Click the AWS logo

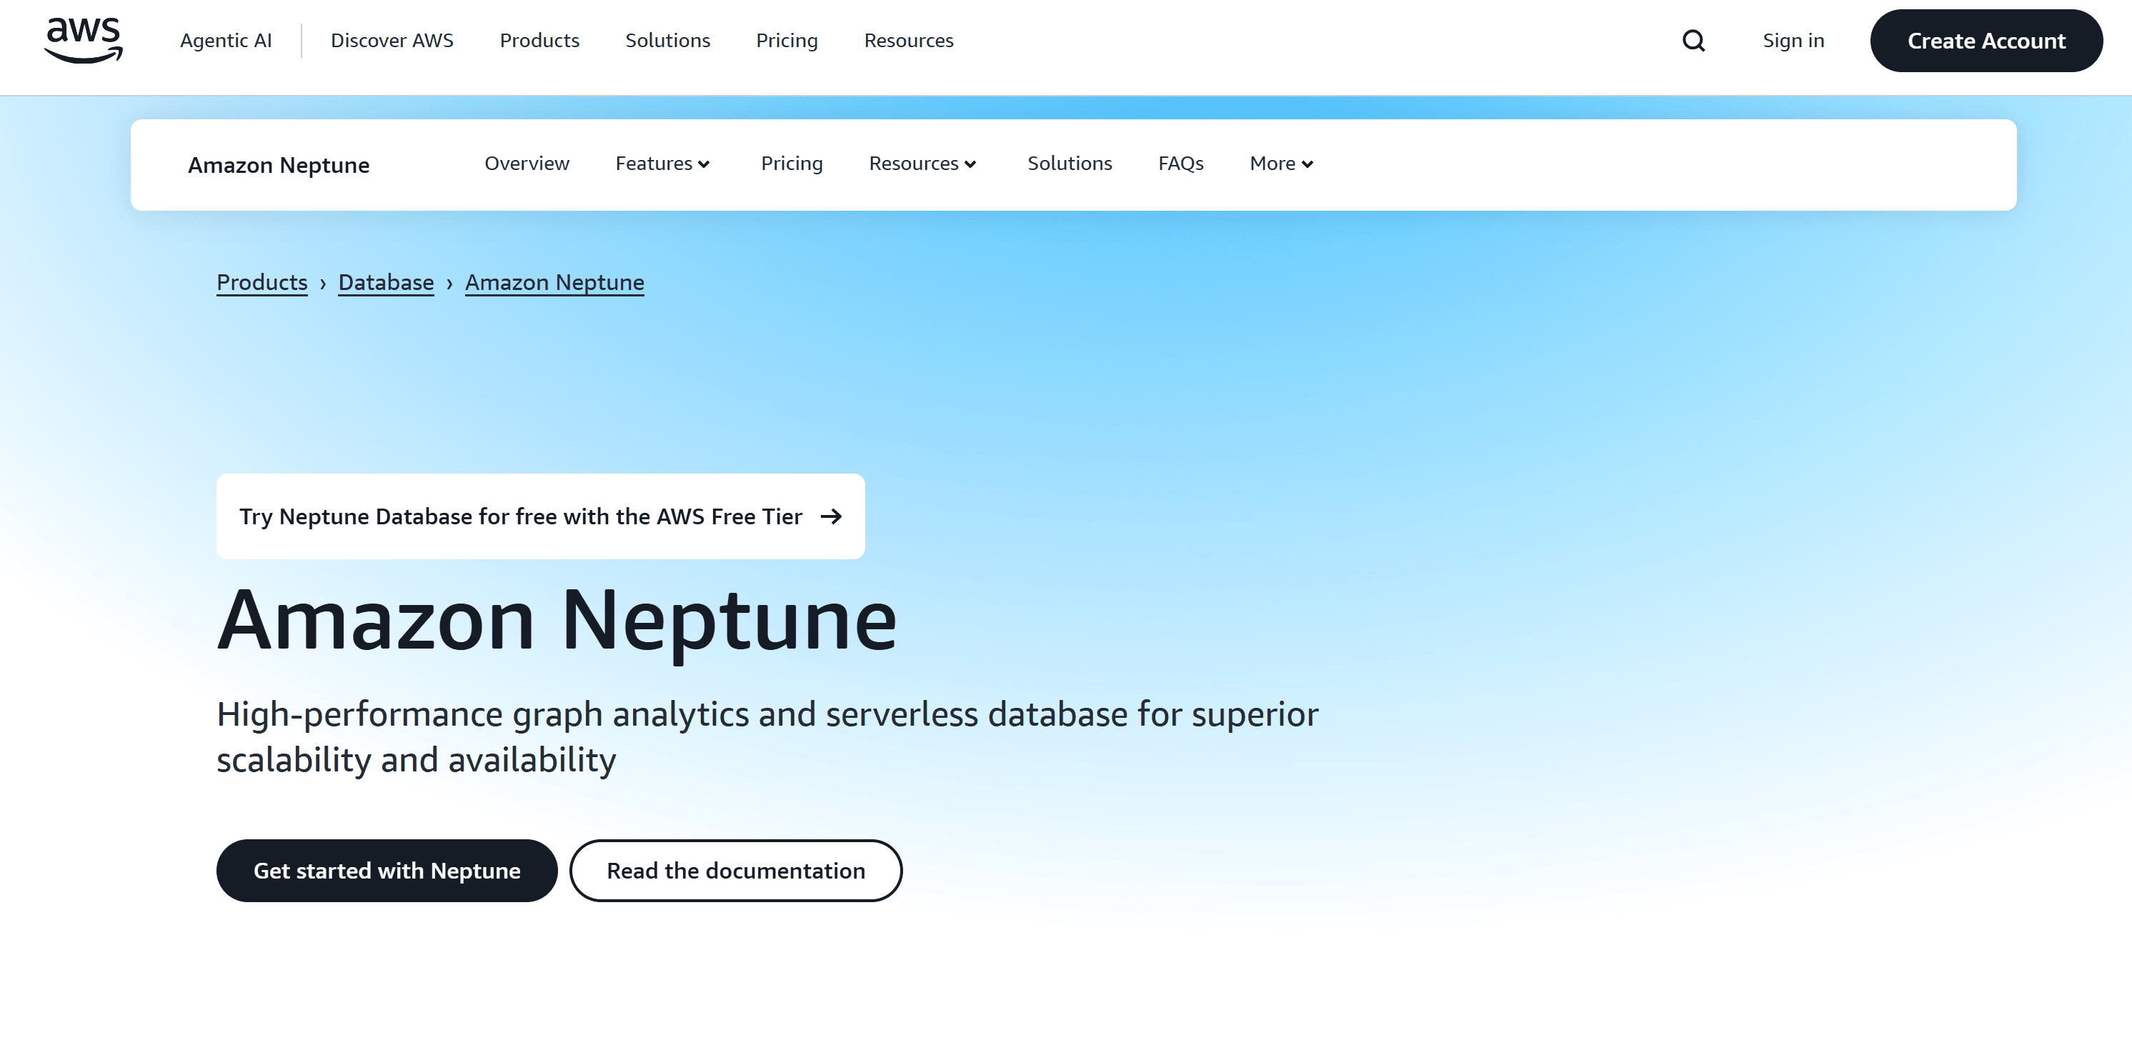(84, 40)
